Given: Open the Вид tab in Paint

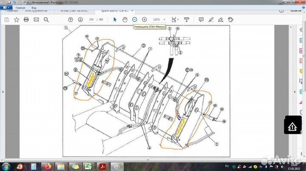Looking at the screenshot, I should pyautogui.click(x=33, y=8).
